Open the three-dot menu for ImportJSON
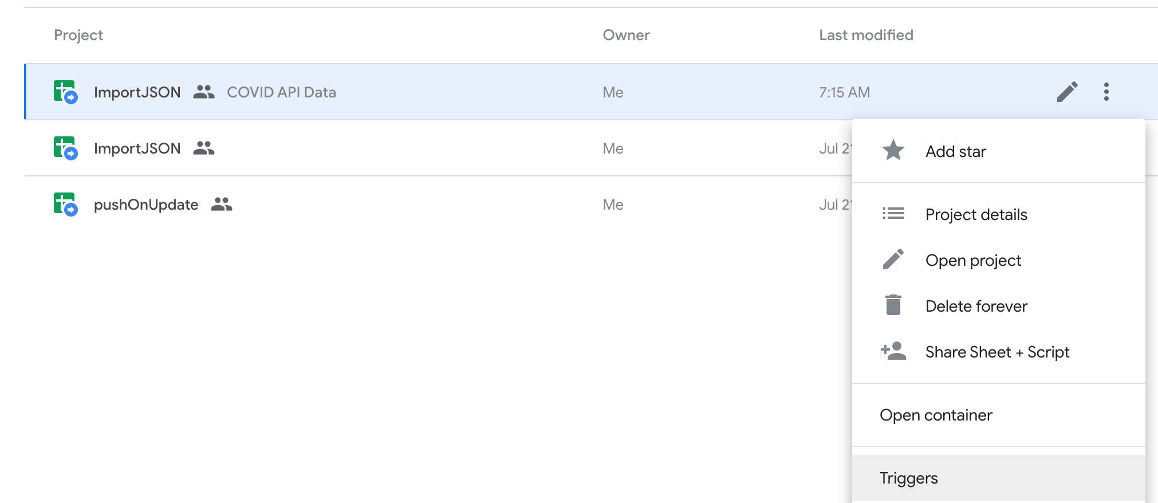The height and width of the screenshot is (503, 1158). pyautogui.click(x=1106, y=92)
